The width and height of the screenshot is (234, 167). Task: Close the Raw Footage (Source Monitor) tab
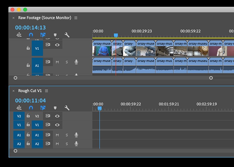14,18
